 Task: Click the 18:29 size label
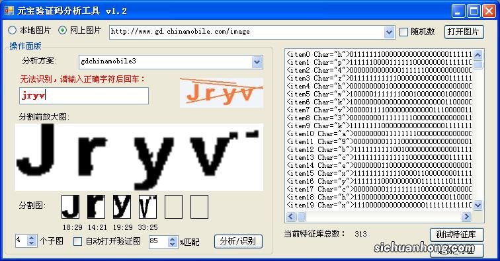point(72,227)
